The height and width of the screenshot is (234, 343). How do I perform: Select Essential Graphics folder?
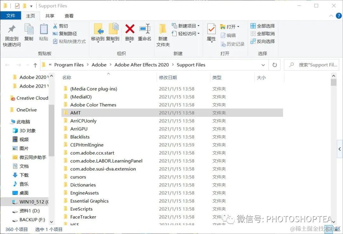coord(172,201)
